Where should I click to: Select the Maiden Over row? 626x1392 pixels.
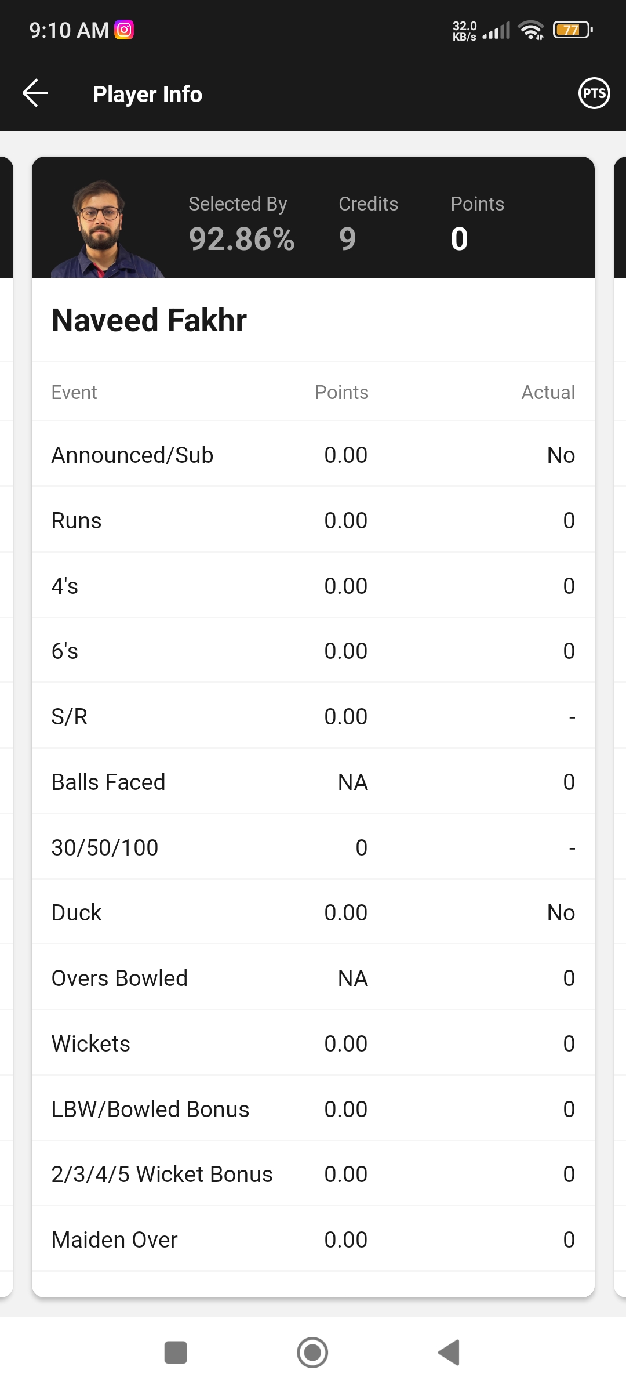pos(313,1239)
